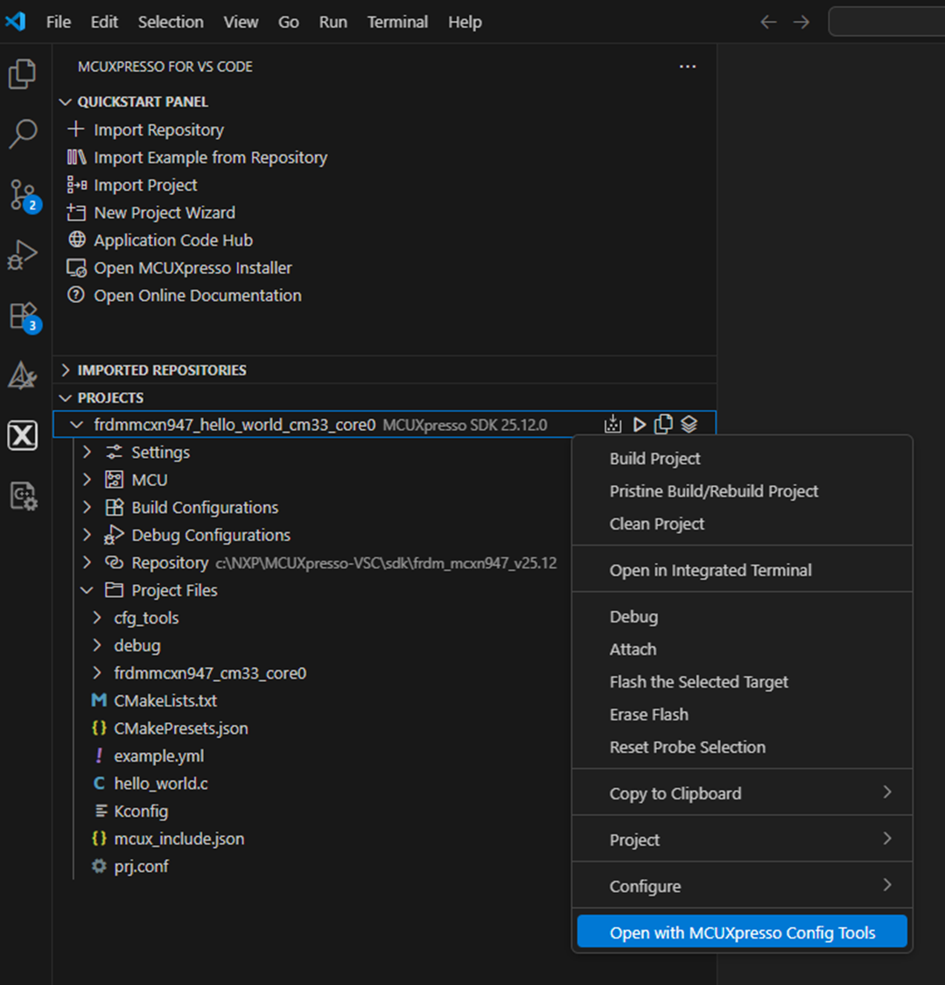
Task: Click the flash download icon on project row
Action: [612, 424]
